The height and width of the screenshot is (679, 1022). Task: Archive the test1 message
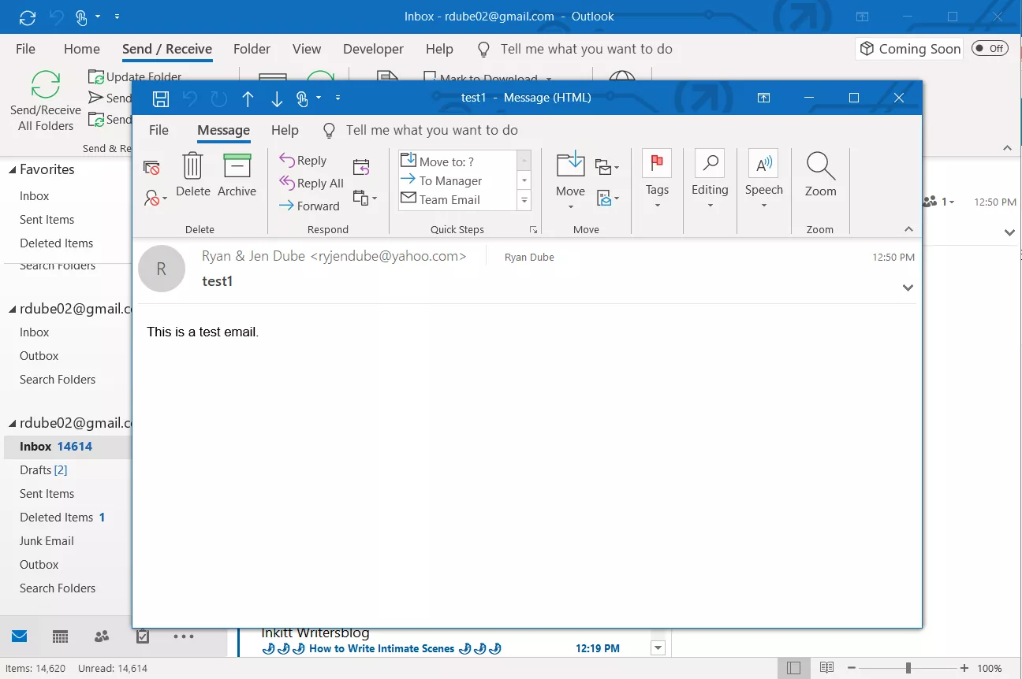pyautogui.click(x=237, y=175)
